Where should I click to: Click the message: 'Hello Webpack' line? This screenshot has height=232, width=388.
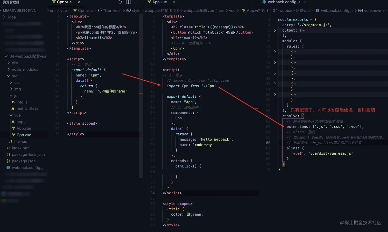pos(206,140)
